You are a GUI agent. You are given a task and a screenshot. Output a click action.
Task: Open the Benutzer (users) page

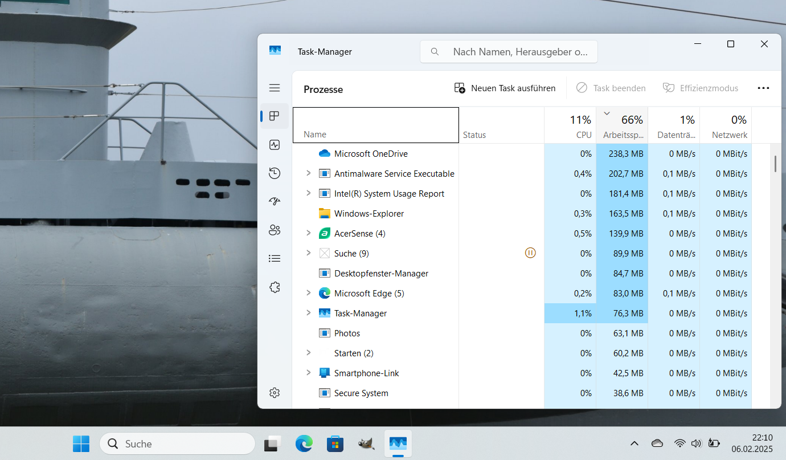[275, 230]
